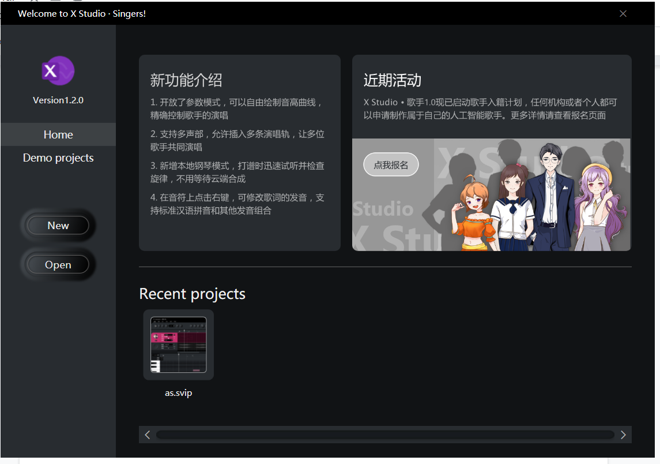Screen dimensions: 660x464
Task: Click the as.svip file name label
Action: tap(178, 393)
